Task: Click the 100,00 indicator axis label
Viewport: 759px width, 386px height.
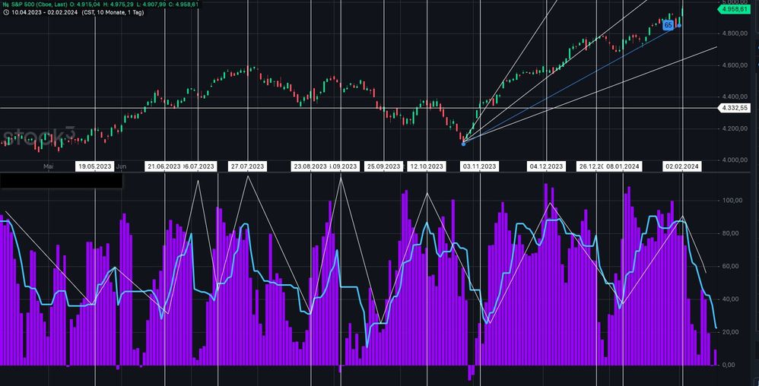Action: point(732,201)
